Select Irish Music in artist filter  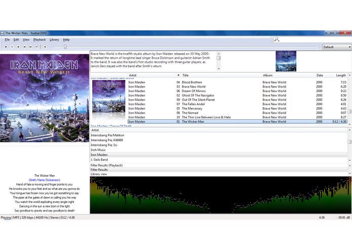219,150
